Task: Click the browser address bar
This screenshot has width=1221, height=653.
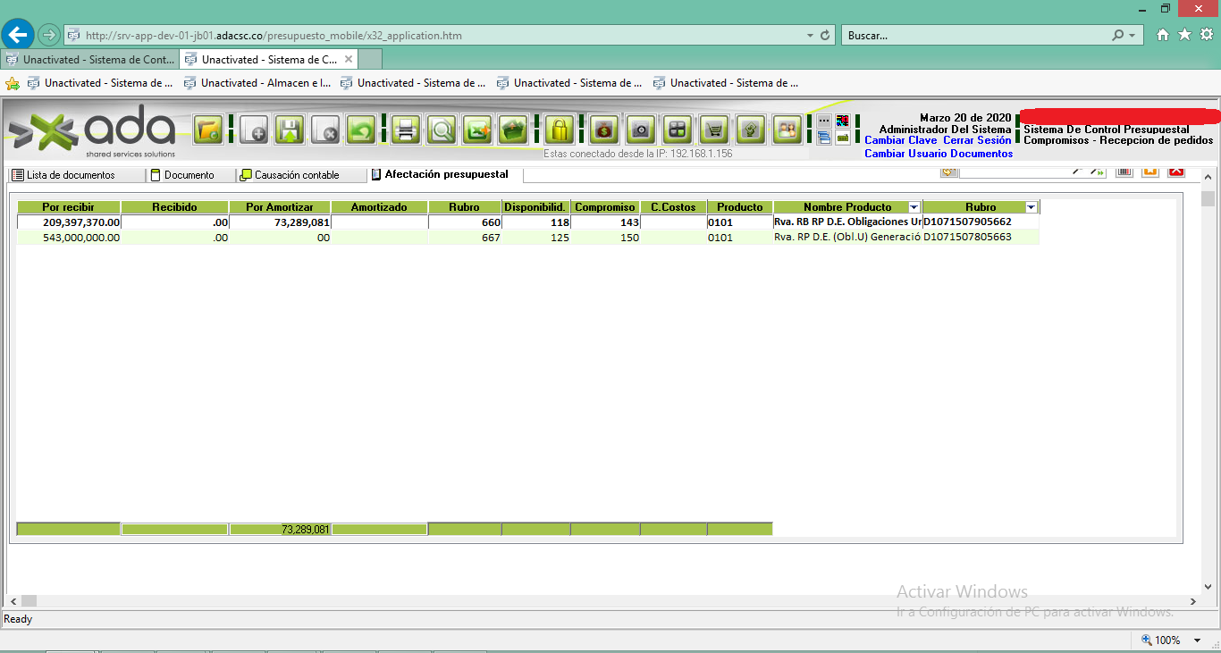Action: coord(438,36)
